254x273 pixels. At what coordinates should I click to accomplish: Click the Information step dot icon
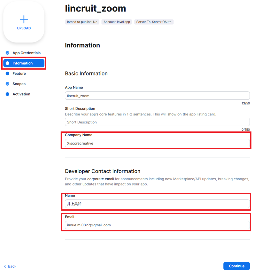(7, 63)
